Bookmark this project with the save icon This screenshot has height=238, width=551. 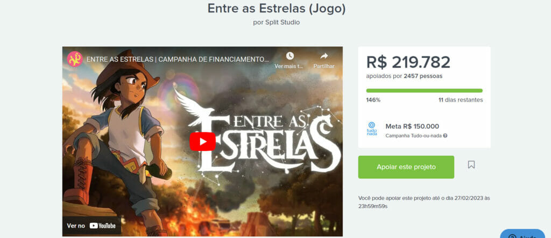point(471,164)
